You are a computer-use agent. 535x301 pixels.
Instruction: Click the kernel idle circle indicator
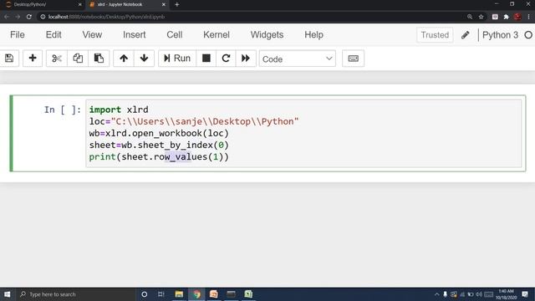coord(528,35)
